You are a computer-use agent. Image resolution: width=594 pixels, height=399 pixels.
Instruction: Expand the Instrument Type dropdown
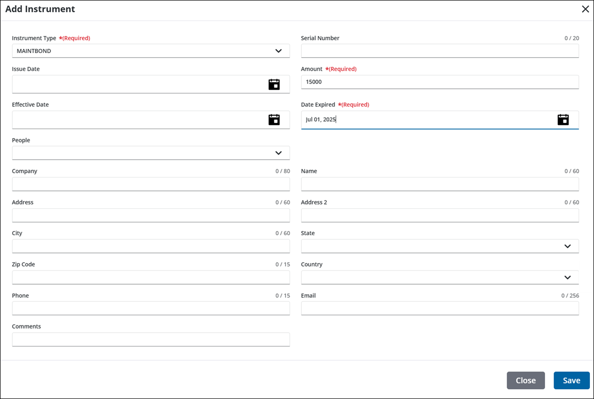278,51
